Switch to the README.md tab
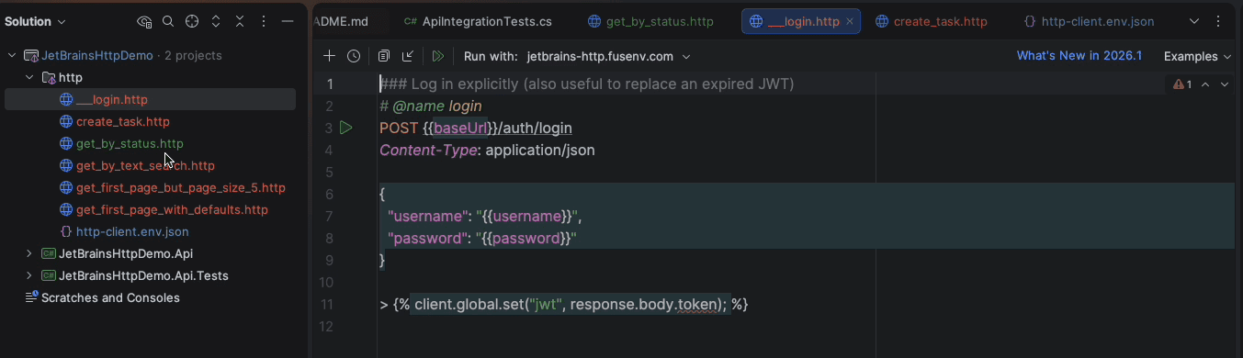 [x=341, y=21]
